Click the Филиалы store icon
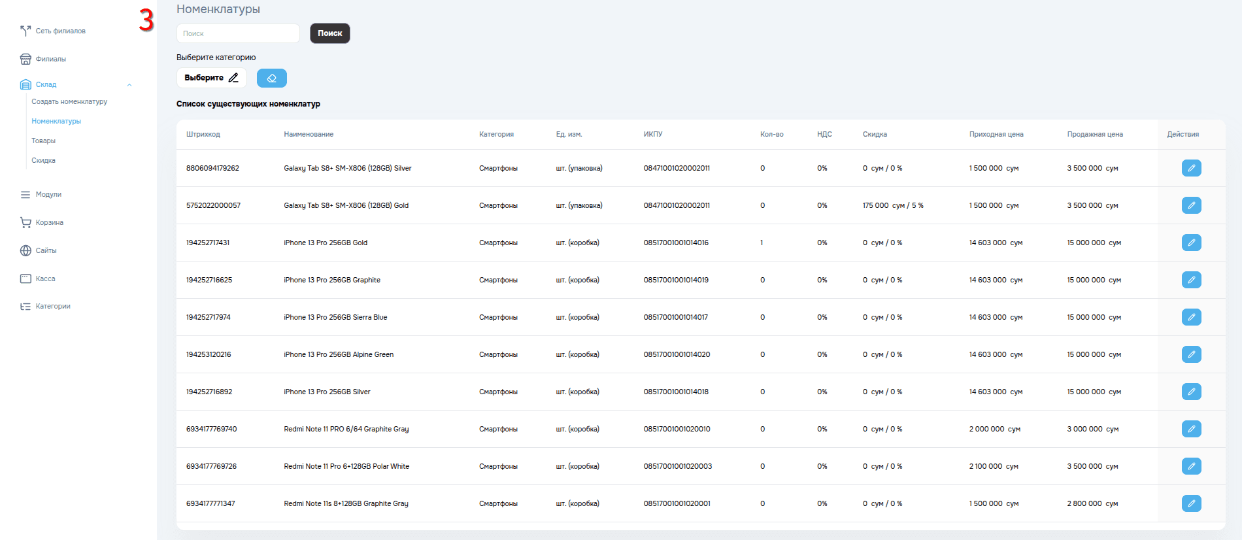 (x=25, y=59)
